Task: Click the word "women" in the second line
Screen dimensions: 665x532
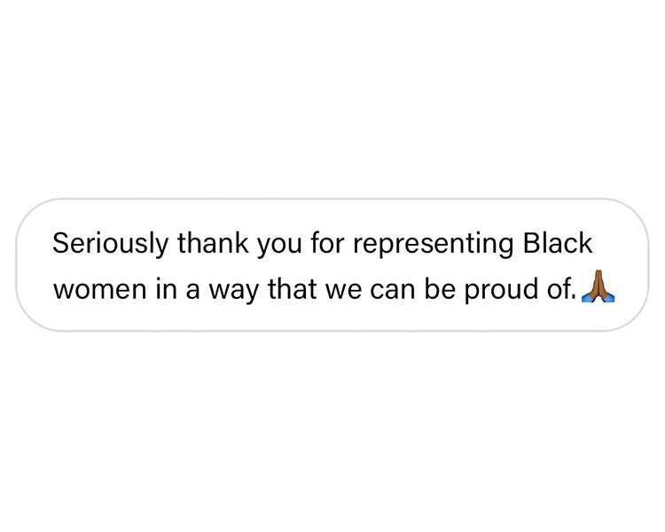Action: (x=99, y=290)
